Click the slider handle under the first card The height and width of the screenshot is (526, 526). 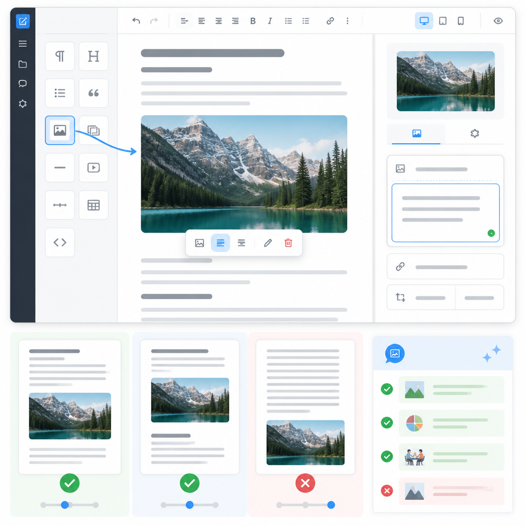(65, 505)
